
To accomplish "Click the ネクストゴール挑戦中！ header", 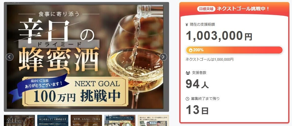I will point(243,9).
